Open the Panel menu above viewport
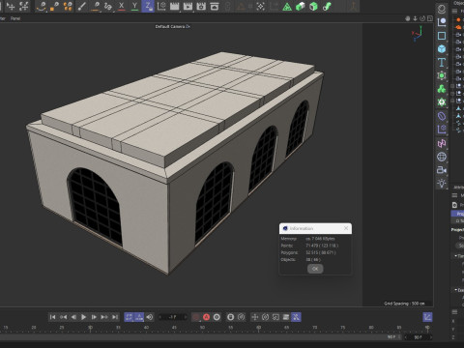 click(x=15, y=18)
